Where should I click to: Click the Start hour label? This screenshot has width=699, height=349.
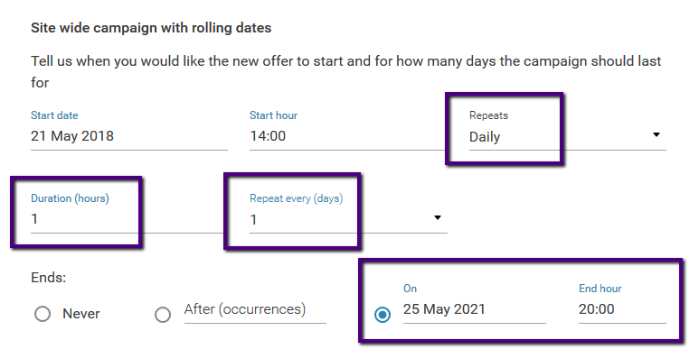tap(273, 115)
